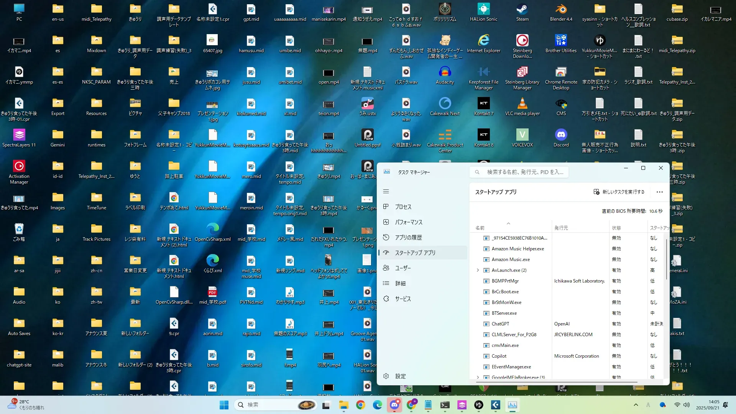Expand the AvLaunch.exe (2) group
Image resolution: width=736 pixels, height=414 pixels.
coord(478,270)
